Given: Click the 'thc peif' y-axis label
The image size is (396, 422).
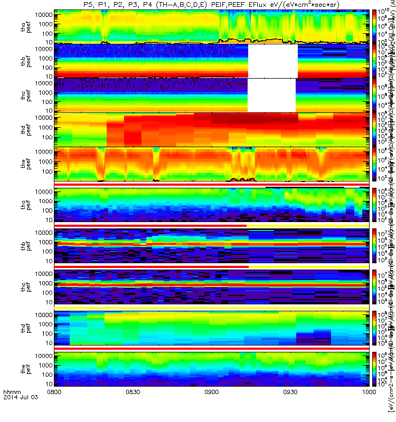Looking at the screenshot, I should 26,287.
